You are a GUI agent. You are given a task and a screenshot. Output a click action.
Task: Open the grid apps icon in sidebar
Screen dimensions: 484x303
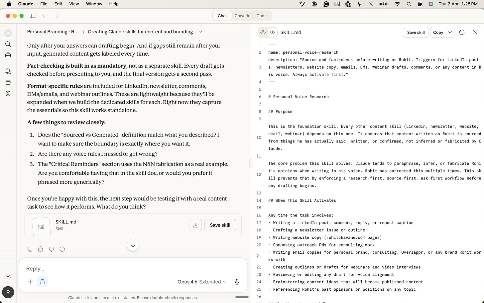(8, 94)
